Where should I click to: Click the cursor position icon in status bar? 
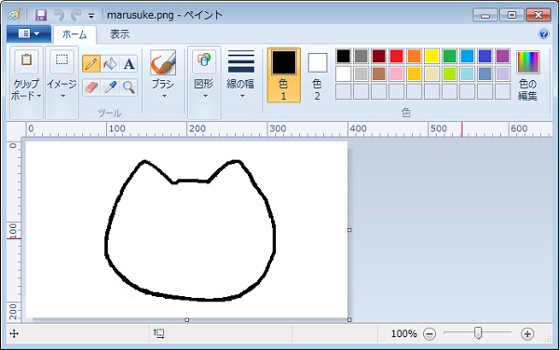point(14,333)
